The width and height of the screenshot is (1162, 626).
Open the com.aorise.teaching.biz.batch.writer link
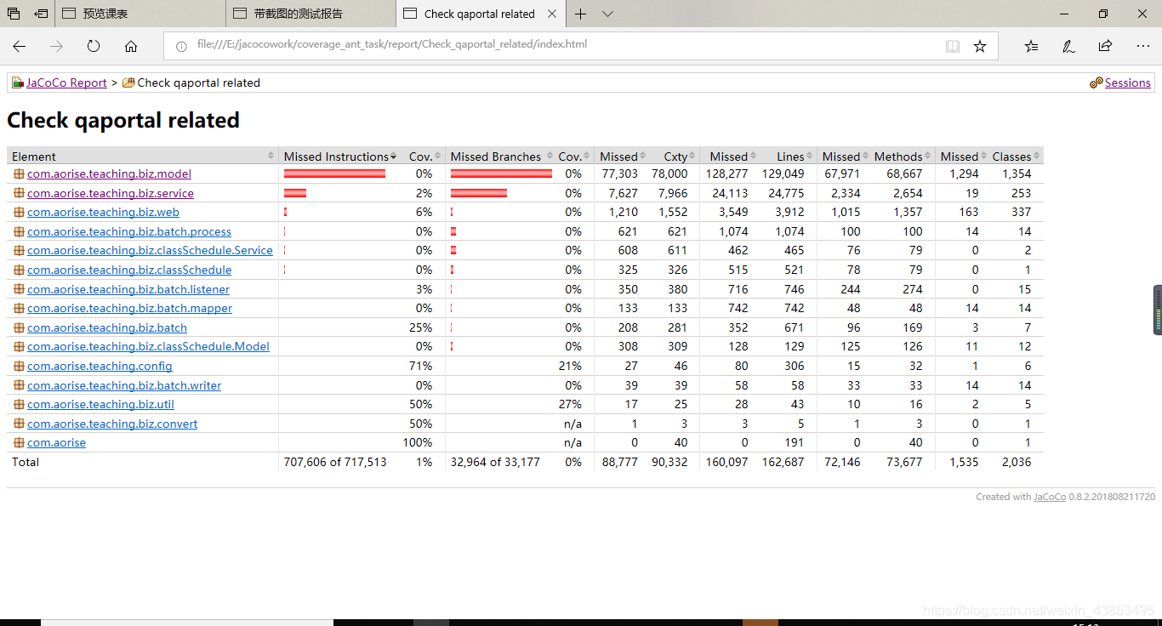pos(124,385)
